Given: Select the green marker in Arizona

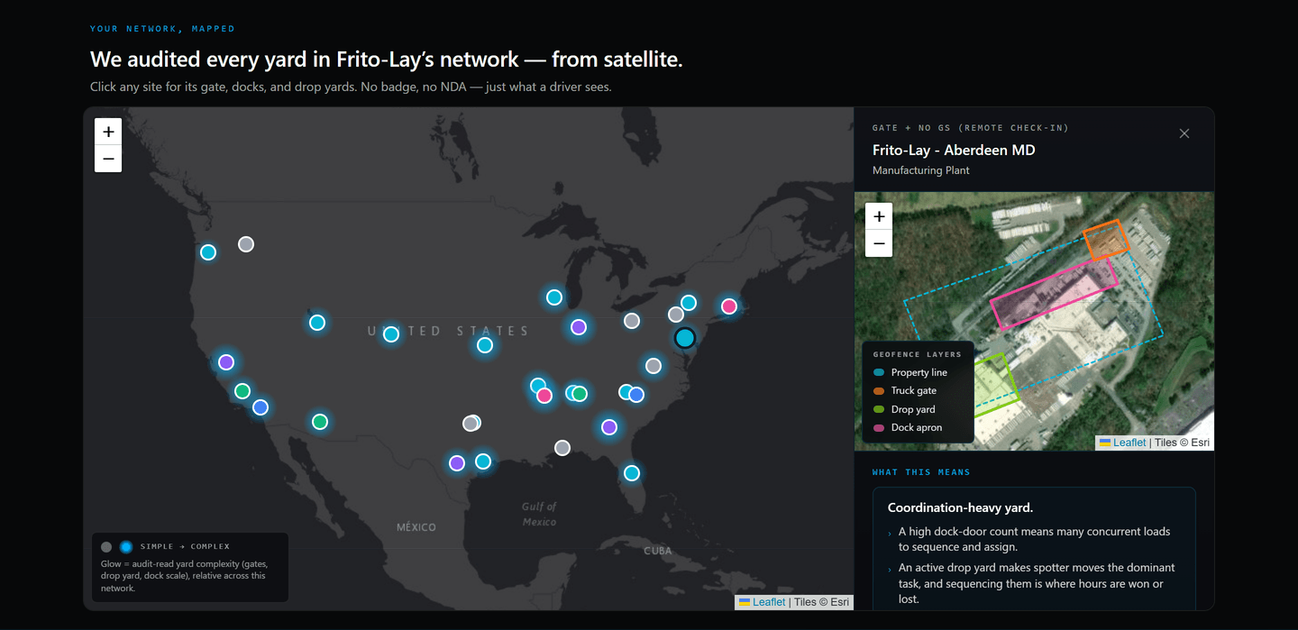Looking at the screenshot, I should click(320, 422).
